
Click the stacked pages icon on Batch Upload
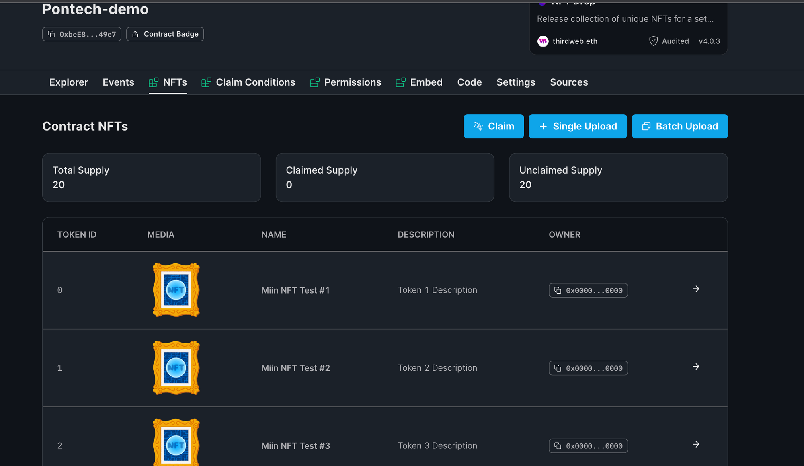pyautogui.click(x=646, y=126)
